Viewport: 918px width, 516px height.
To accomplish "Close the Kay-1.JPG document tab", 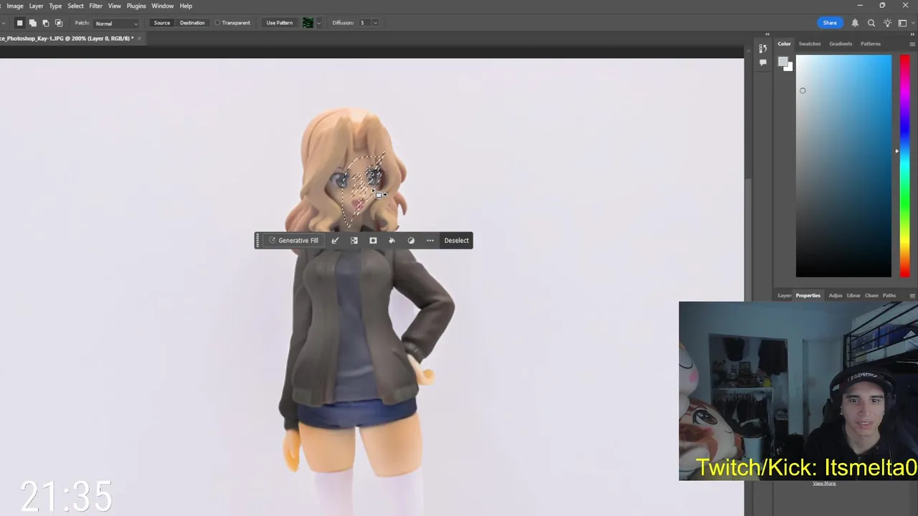I will pos(139,39).
